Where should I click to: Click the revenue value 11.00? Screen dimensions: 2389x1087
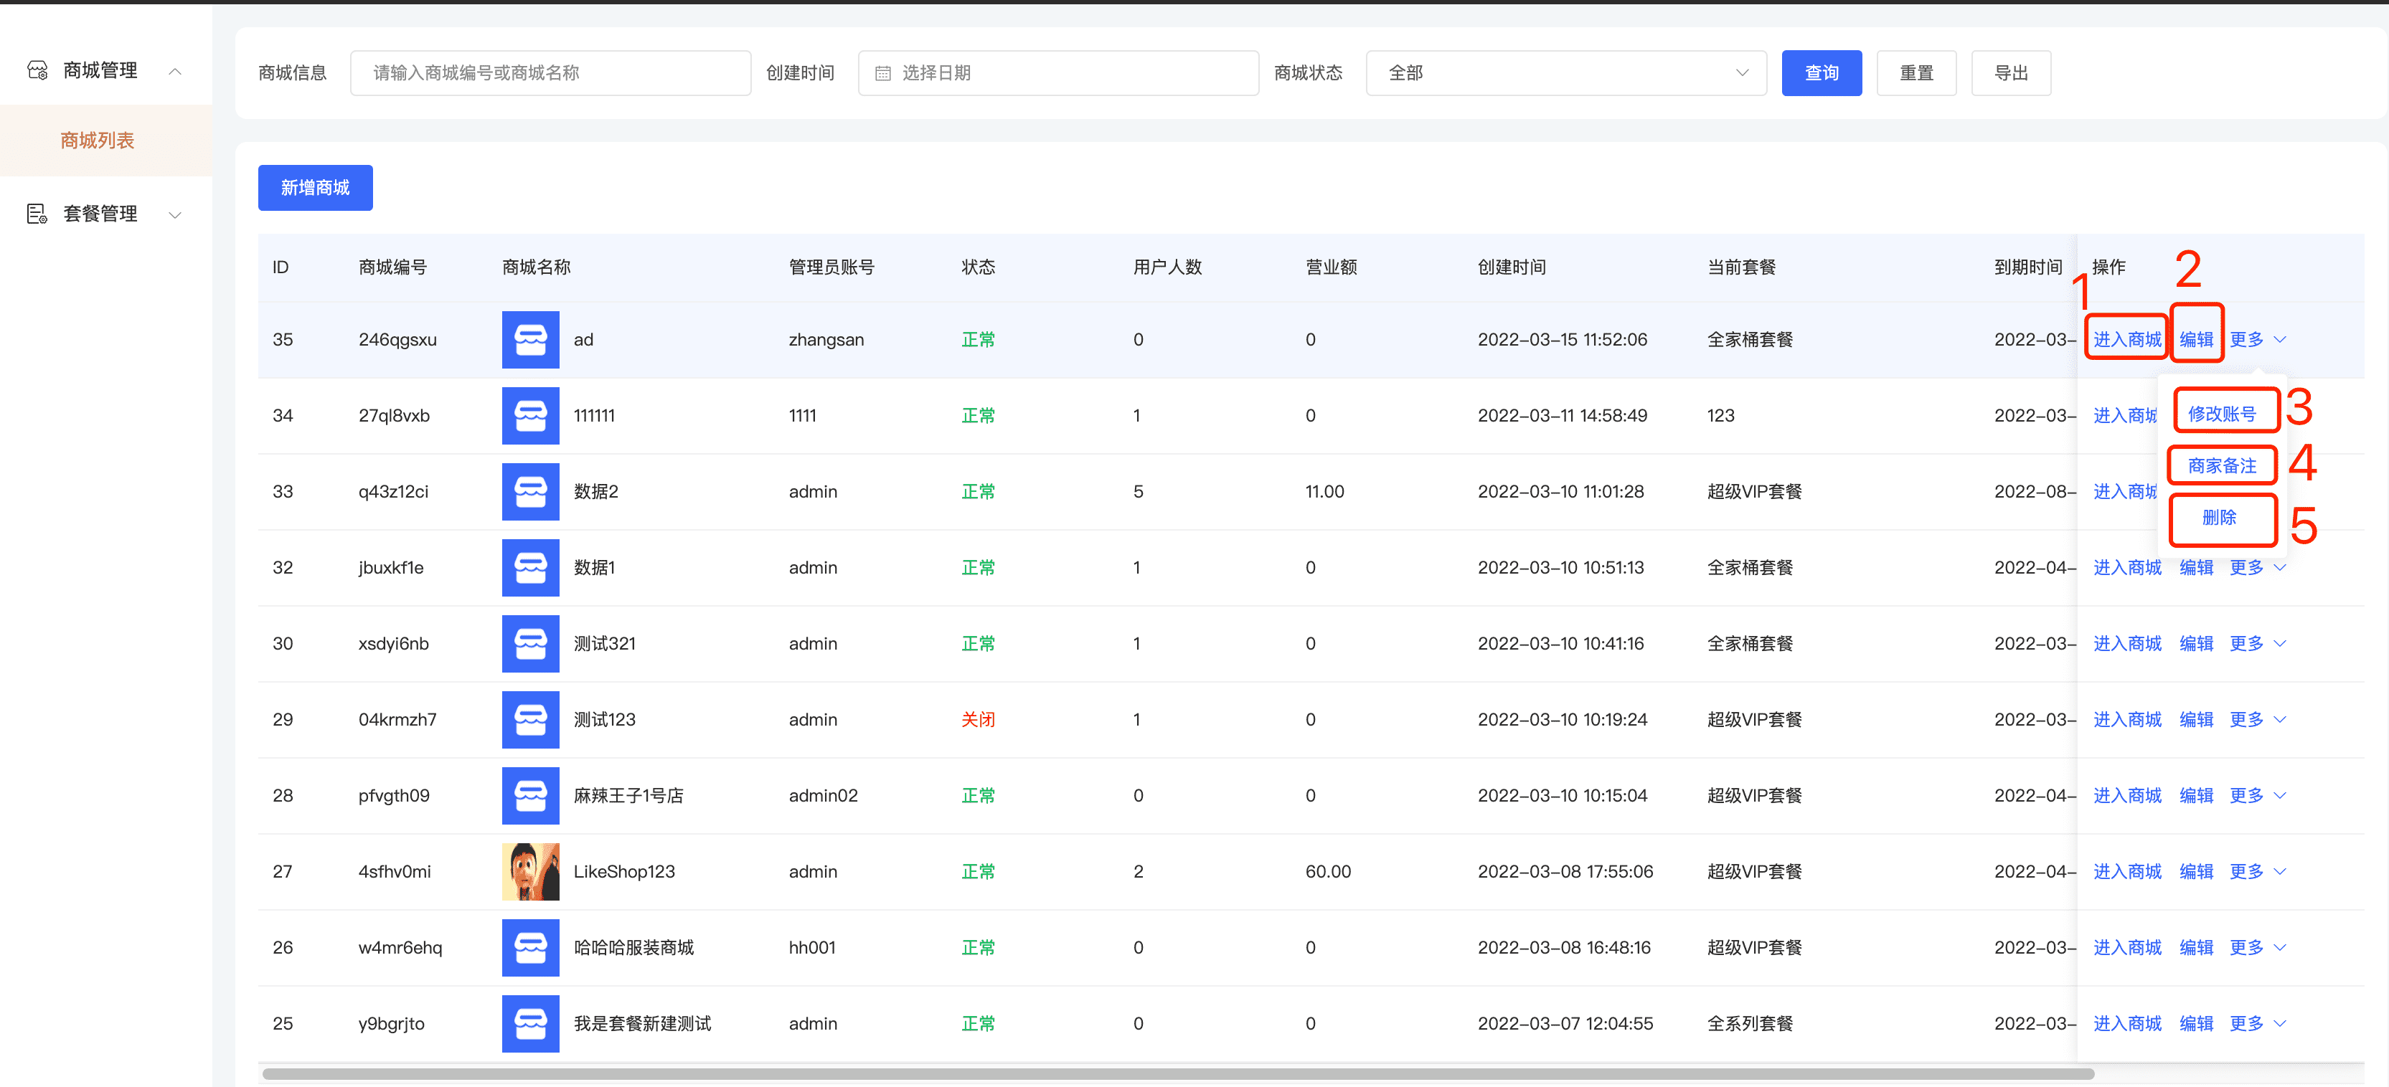click(x=1324, y=491)
